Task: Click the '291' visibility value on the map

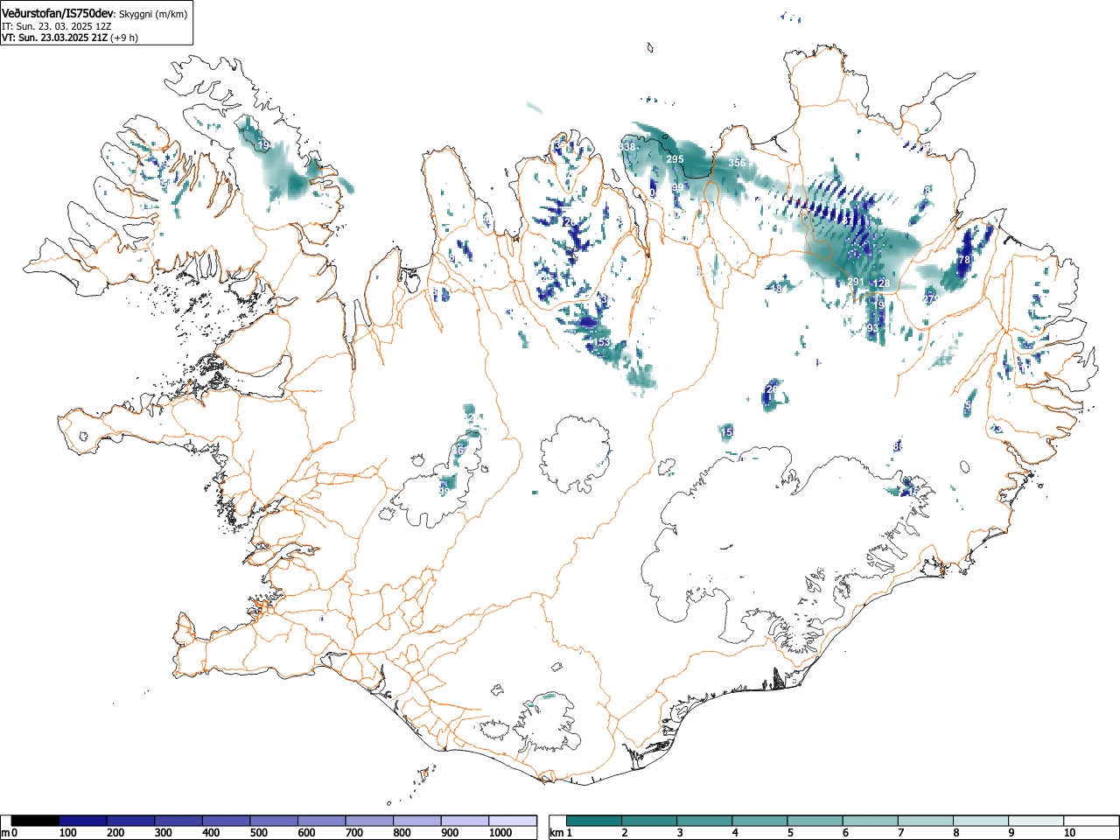Action: (x=856, y=282)
